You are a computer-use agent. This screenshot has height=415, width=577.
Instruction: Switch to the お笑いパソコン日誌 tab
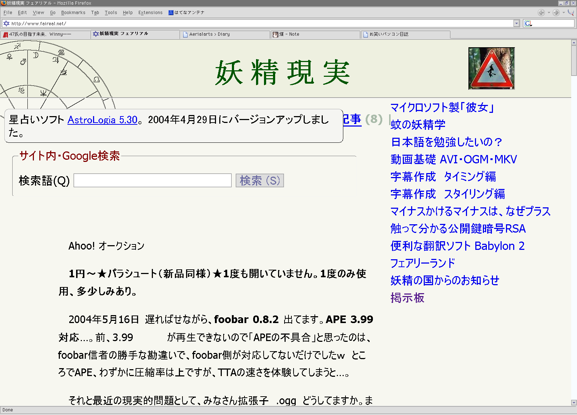pos(389,34)
